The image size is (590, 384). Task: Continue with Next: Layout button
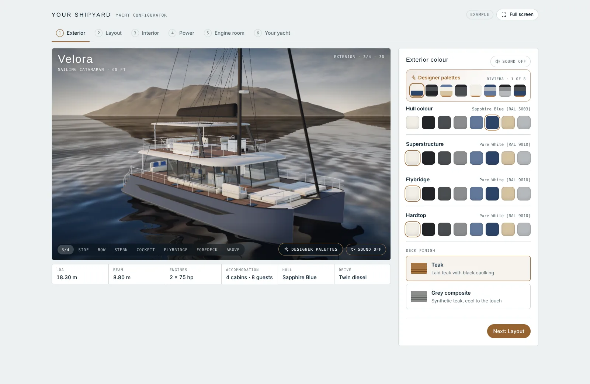509,331
